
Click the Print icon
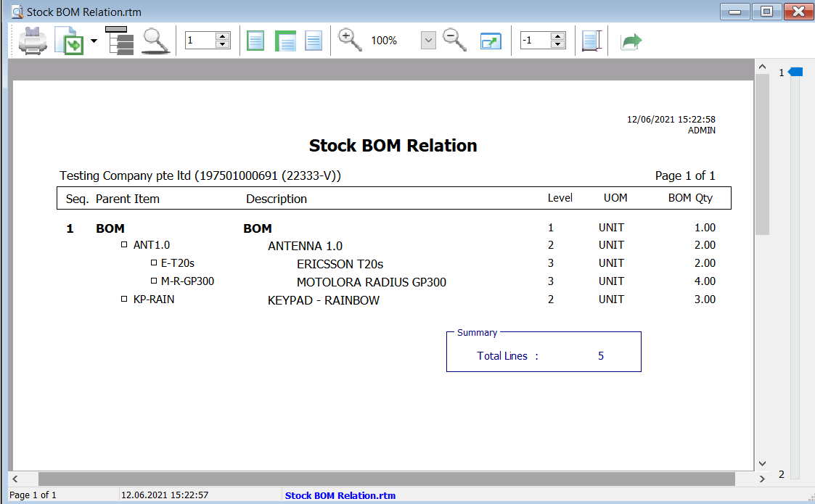(33, 40)
